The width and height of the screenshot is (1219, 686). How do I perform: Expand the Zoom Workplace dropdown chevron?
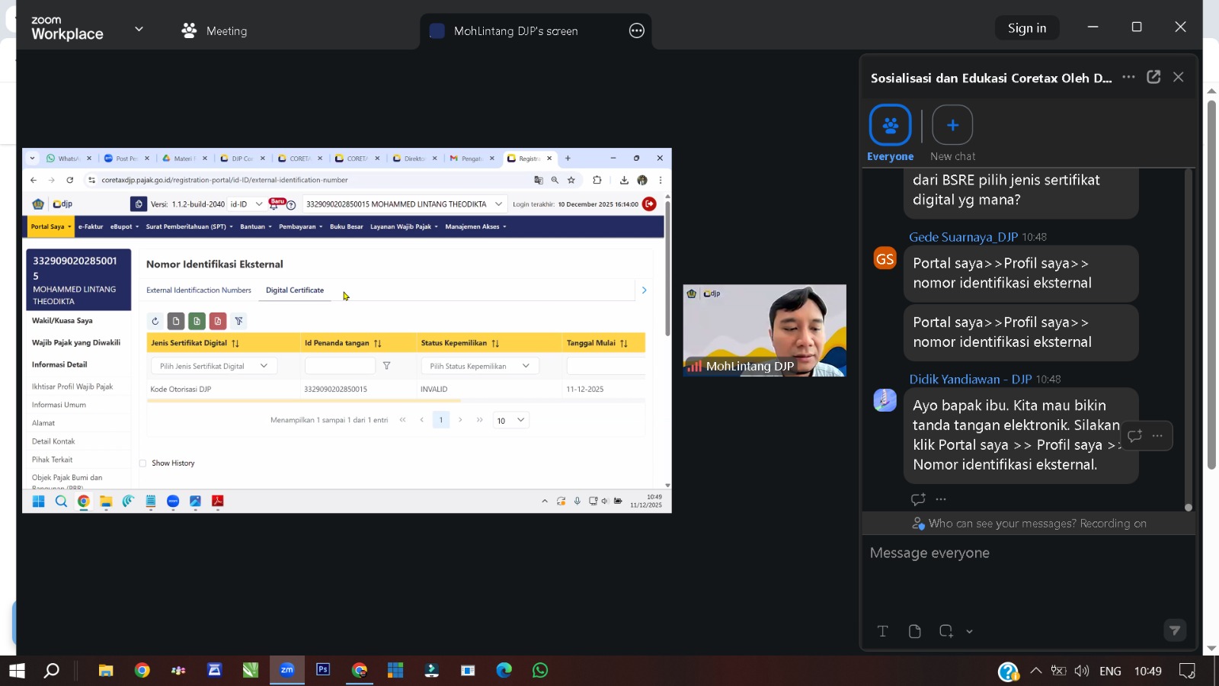(x=139, y=29)
